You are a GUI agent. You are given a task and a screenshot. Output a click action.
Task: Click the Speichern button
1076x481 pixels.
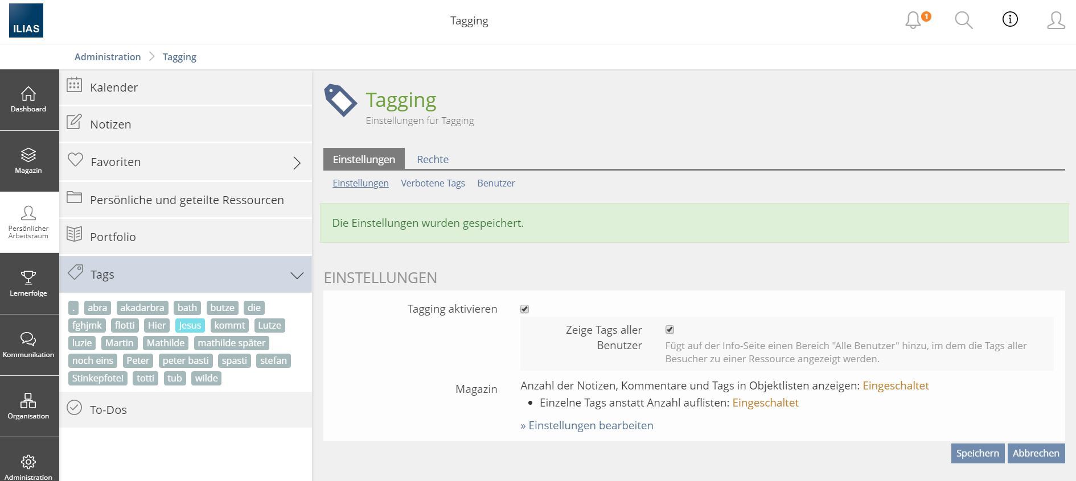tap(977, 453)
